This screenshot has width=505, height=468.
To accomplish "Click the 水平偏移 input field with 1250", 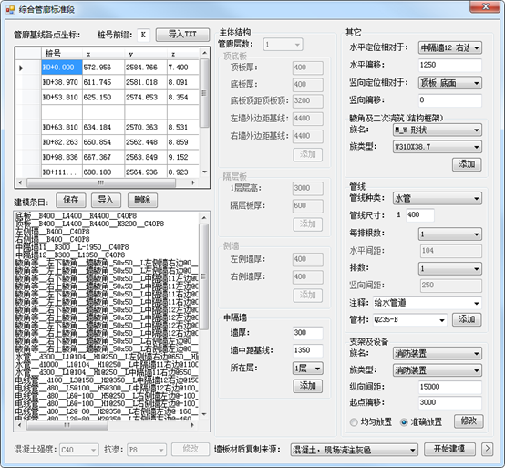I will point(450,65).
